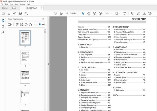The height and width of the screenshot is (111, 157).
Task: Select the Highlight pen tool
Action: [138, 13]
